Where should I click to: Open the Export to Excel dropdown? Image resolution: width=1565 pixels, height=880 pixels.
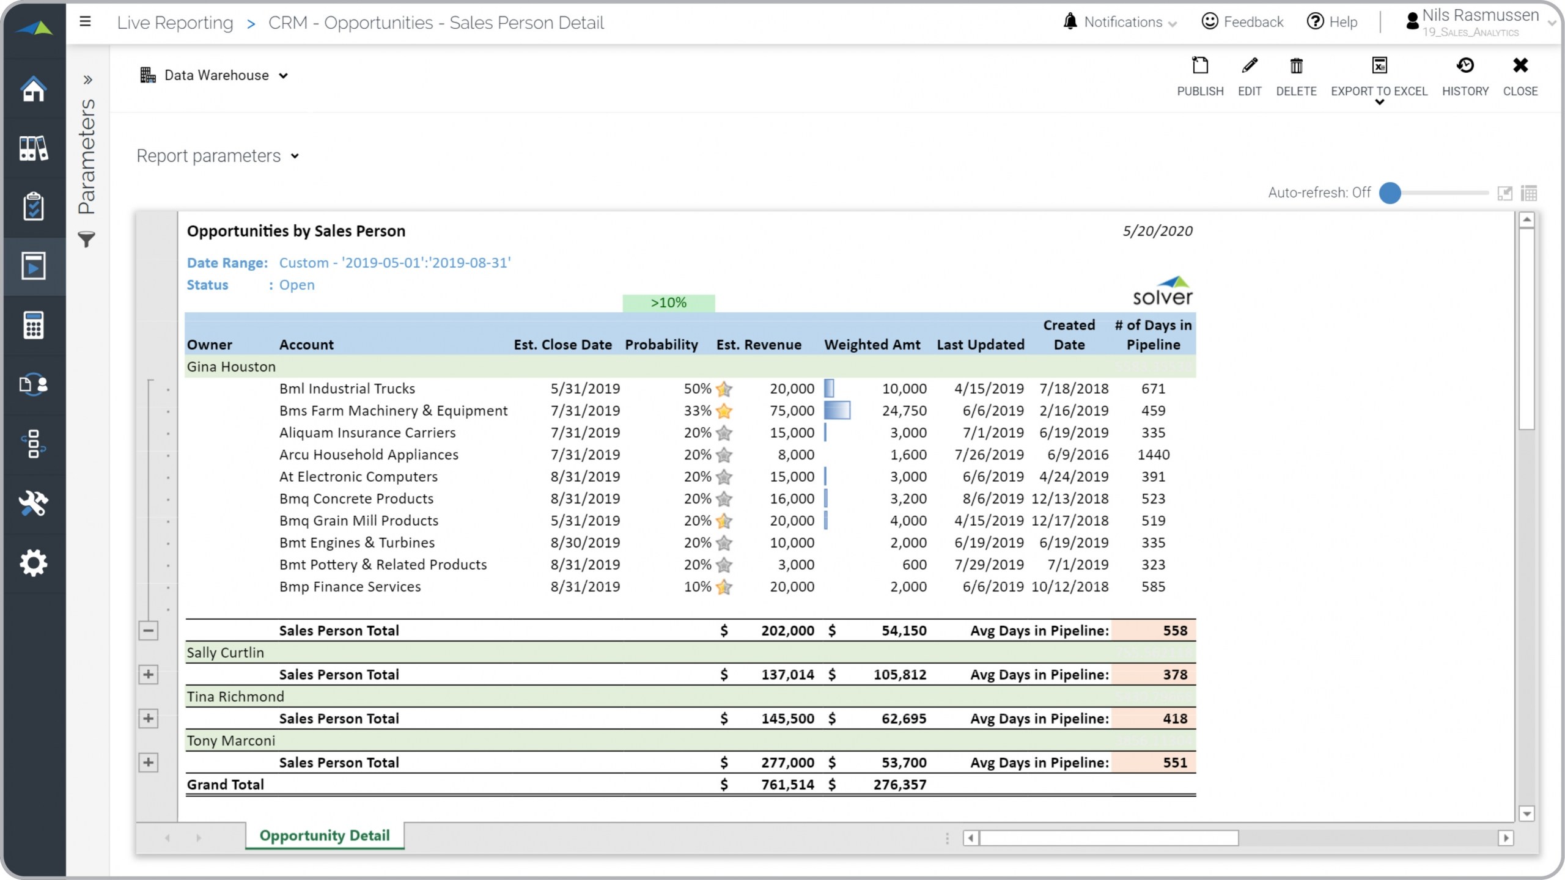tap(1379, 101)
